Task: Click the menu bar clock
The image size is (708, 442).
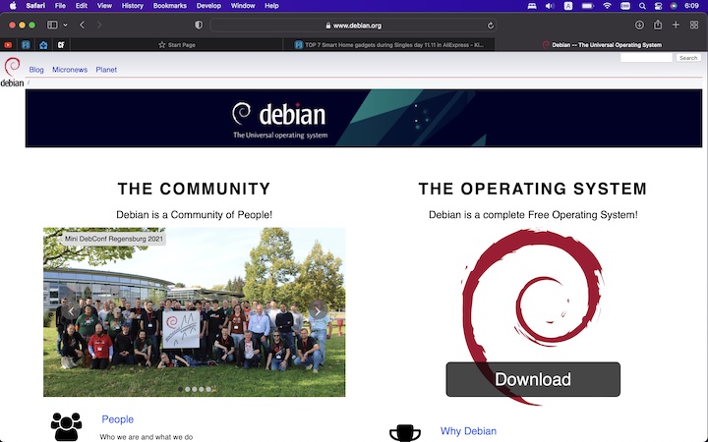Action: 691,6
